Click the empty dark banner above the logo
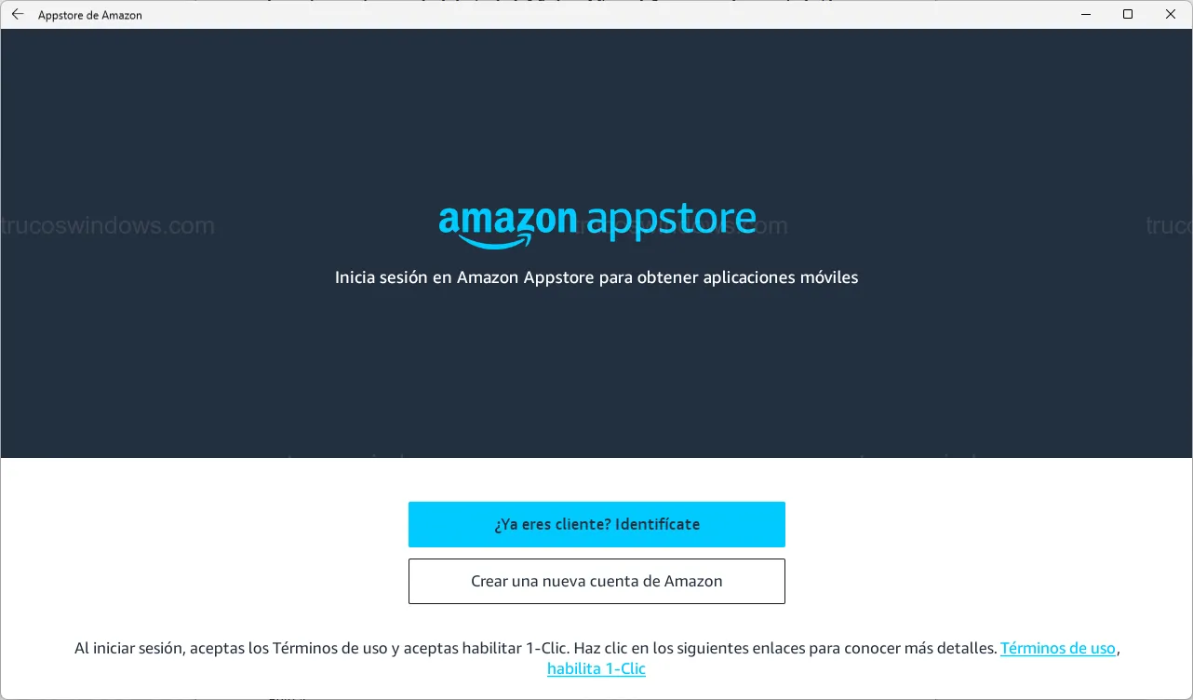 pos(596,112)
